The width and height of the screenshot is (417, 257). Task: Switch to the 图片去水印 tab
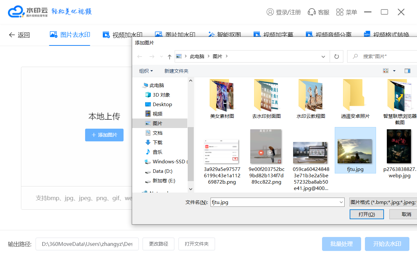point(70,35)
